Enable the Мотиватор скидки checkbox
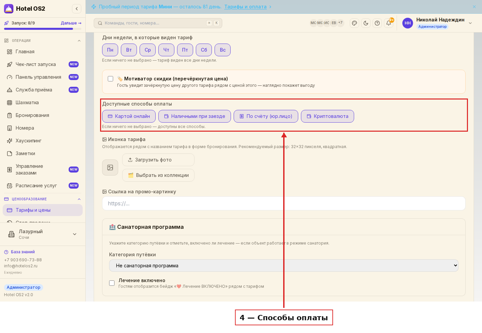 pos(110,79)
